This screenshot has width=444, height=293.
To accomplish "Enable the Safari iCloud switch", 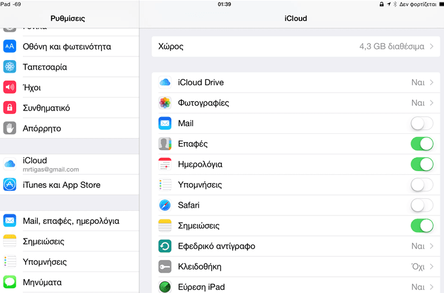I will (422, 205).
